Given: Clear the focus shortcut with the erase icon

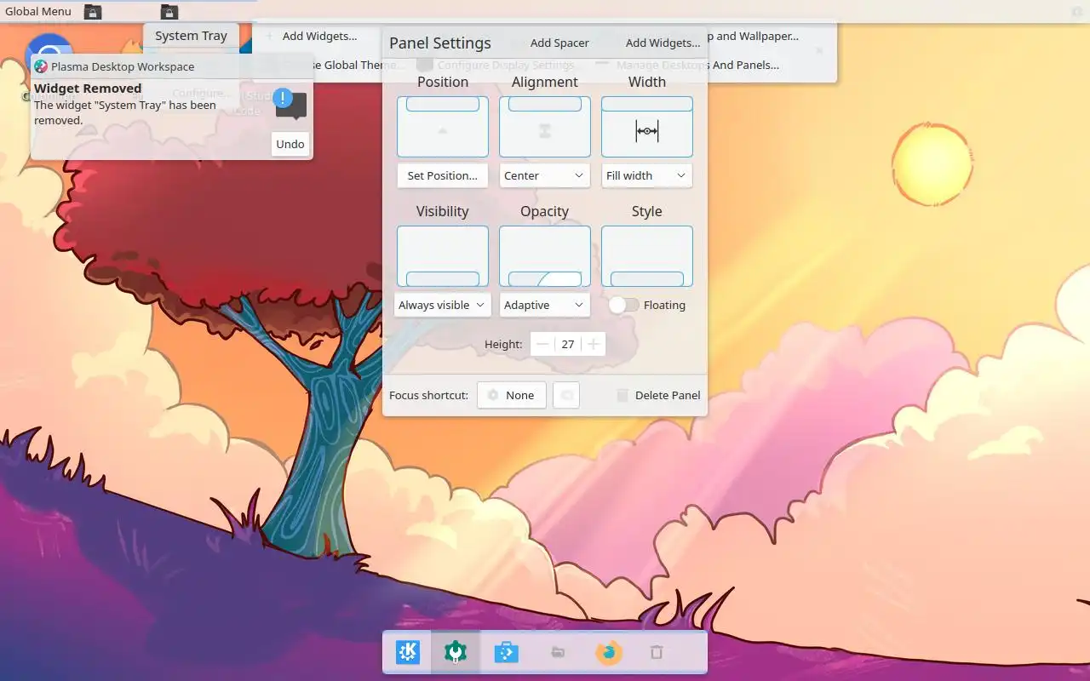Looking at the screenshot, I should tap(566, 395).
